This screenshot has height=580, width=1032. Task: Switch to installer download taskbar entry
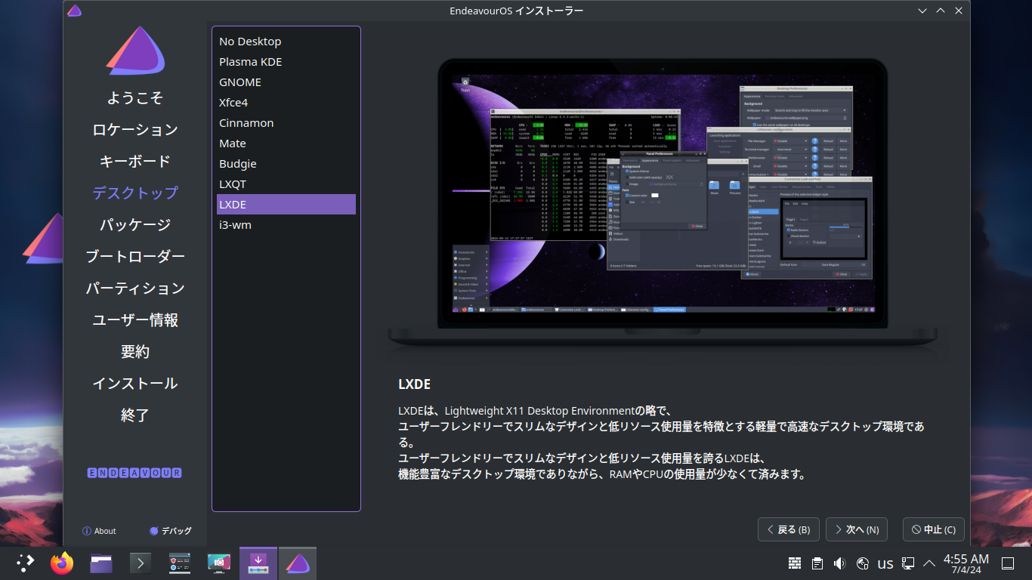coord(258,563)
